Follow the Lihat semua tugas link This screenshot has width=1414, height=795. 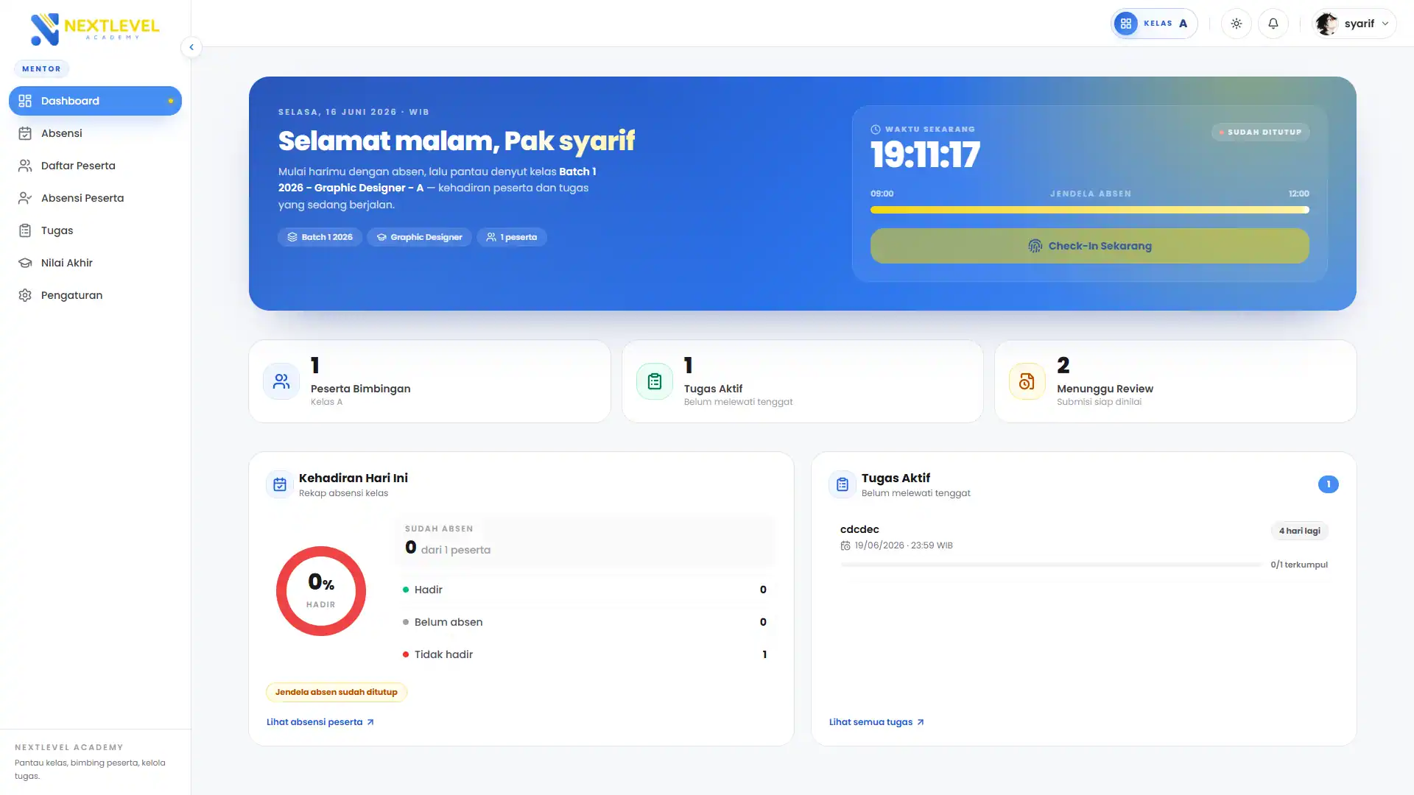[x=876, y=722]
